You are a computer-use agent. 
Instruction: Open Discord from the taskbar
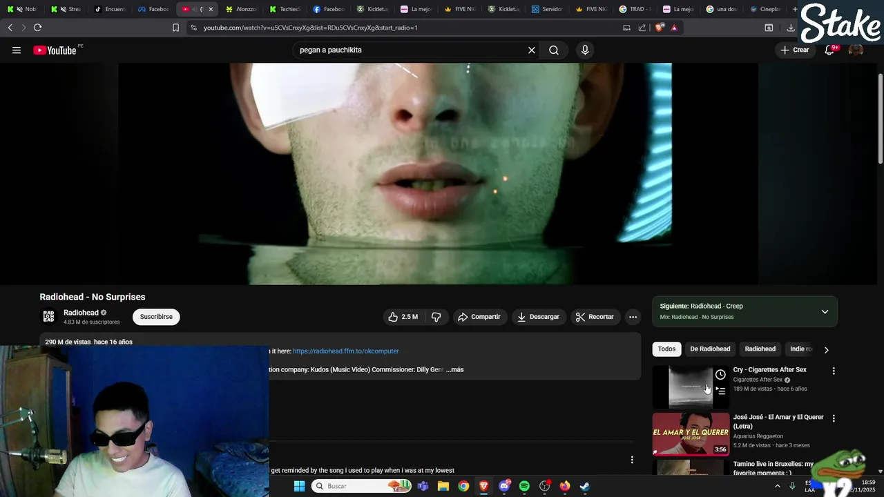click(x=504, y=486)
